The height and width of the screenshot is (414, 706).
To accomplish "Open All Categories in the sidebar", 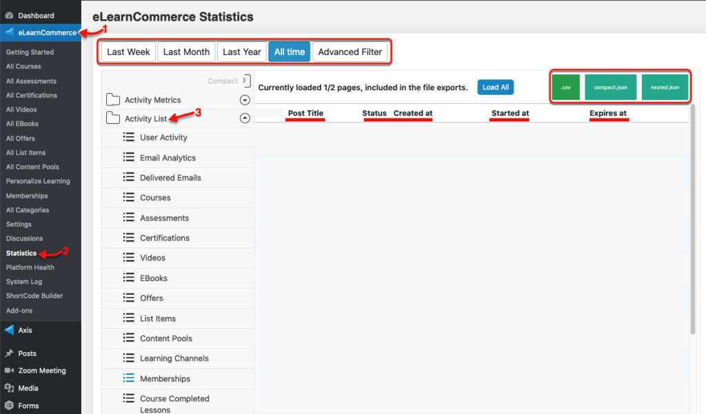I will pyautogui.click(x=28, y=210).
